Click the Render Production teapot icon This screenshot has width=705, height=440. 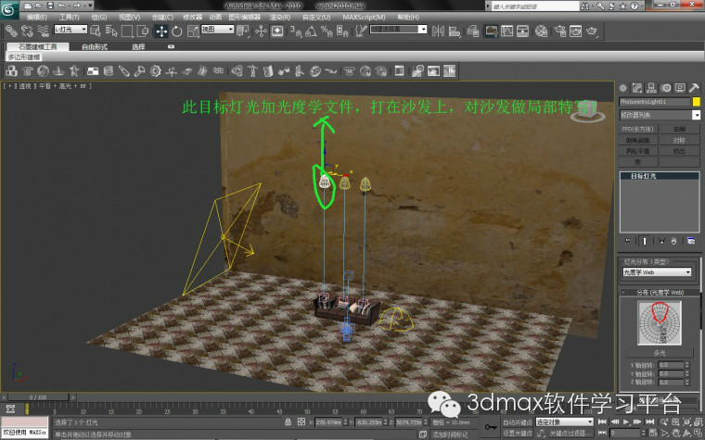click(x=592, y=31)
